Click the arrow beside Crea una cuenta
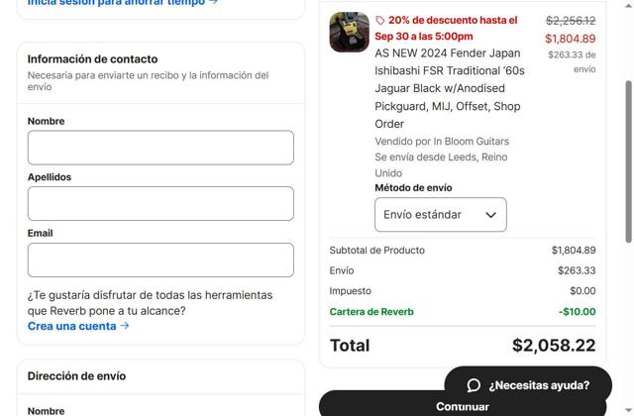 point(125,326)
